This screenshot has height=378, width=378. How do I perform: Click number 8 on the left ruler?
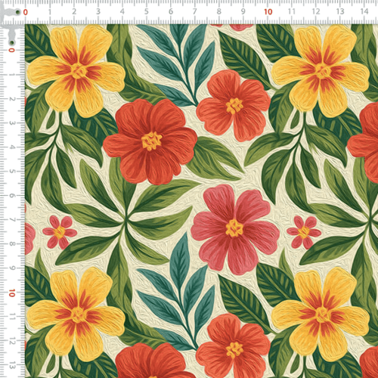(11, 244)
